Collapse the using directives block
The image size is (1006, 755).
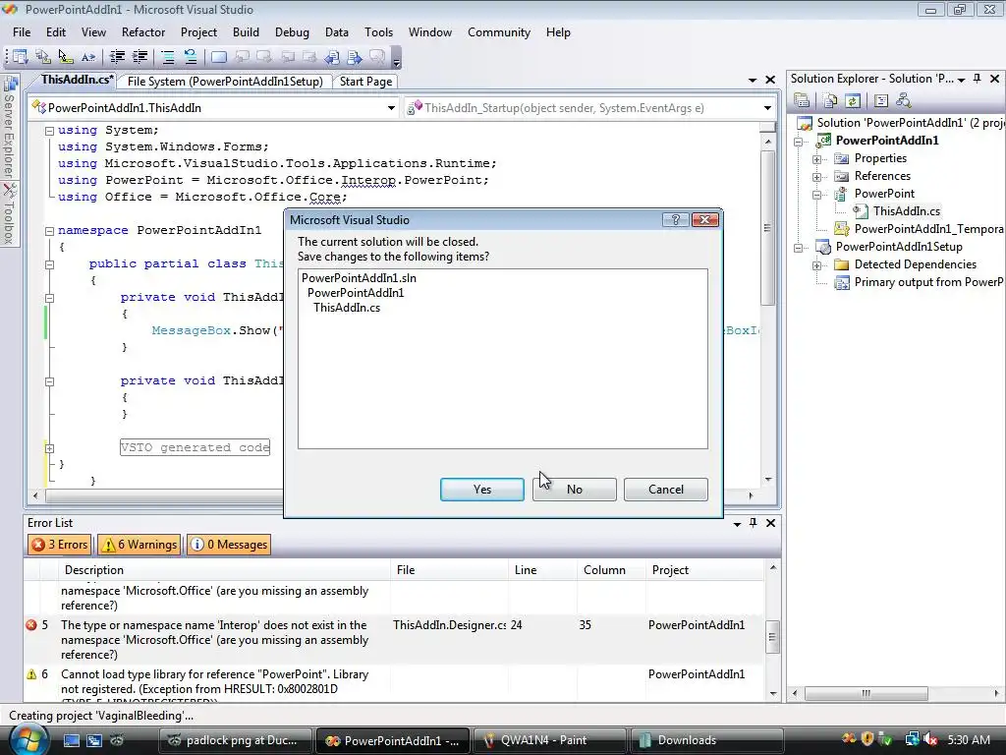49,131
